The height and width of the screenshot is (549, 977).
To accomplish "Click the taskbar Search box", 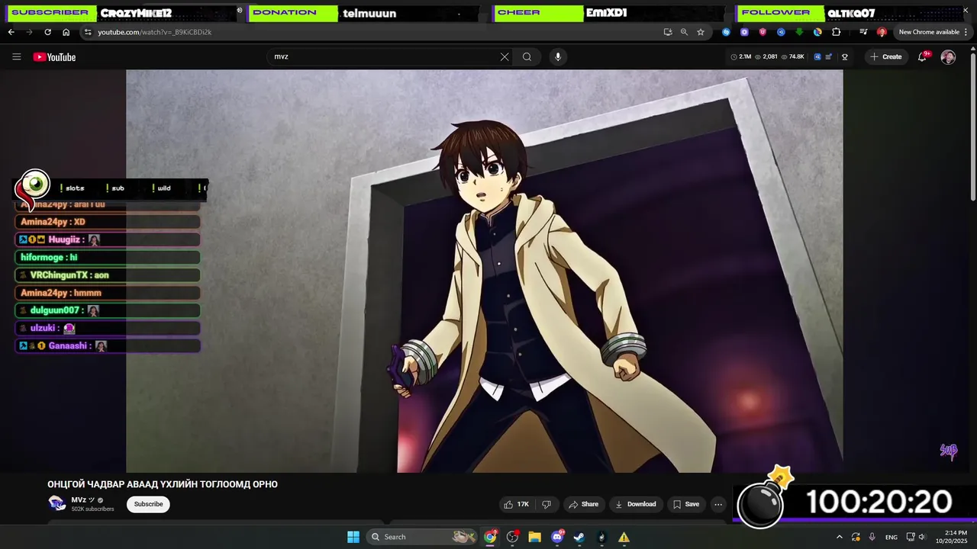I will coord(421,537).
